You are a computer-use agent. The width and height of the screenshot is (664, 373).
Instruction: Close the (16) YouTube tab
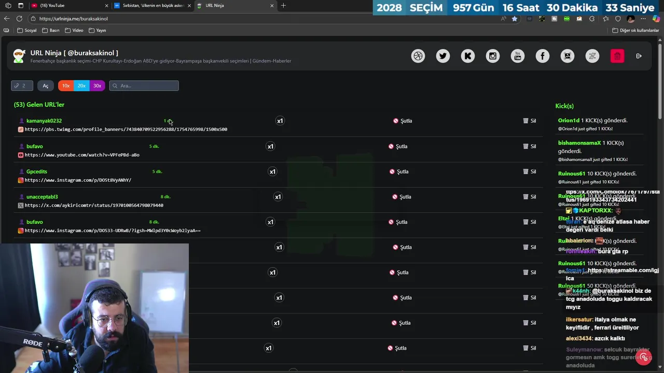[107, 6]
